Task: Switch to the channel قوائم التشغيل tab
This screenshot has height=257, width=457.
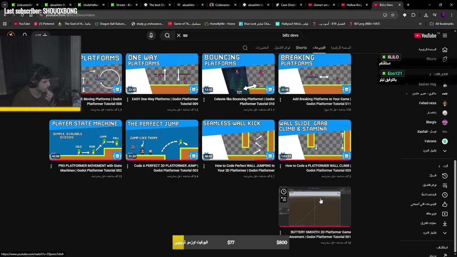Action: [x=282, y=47]
